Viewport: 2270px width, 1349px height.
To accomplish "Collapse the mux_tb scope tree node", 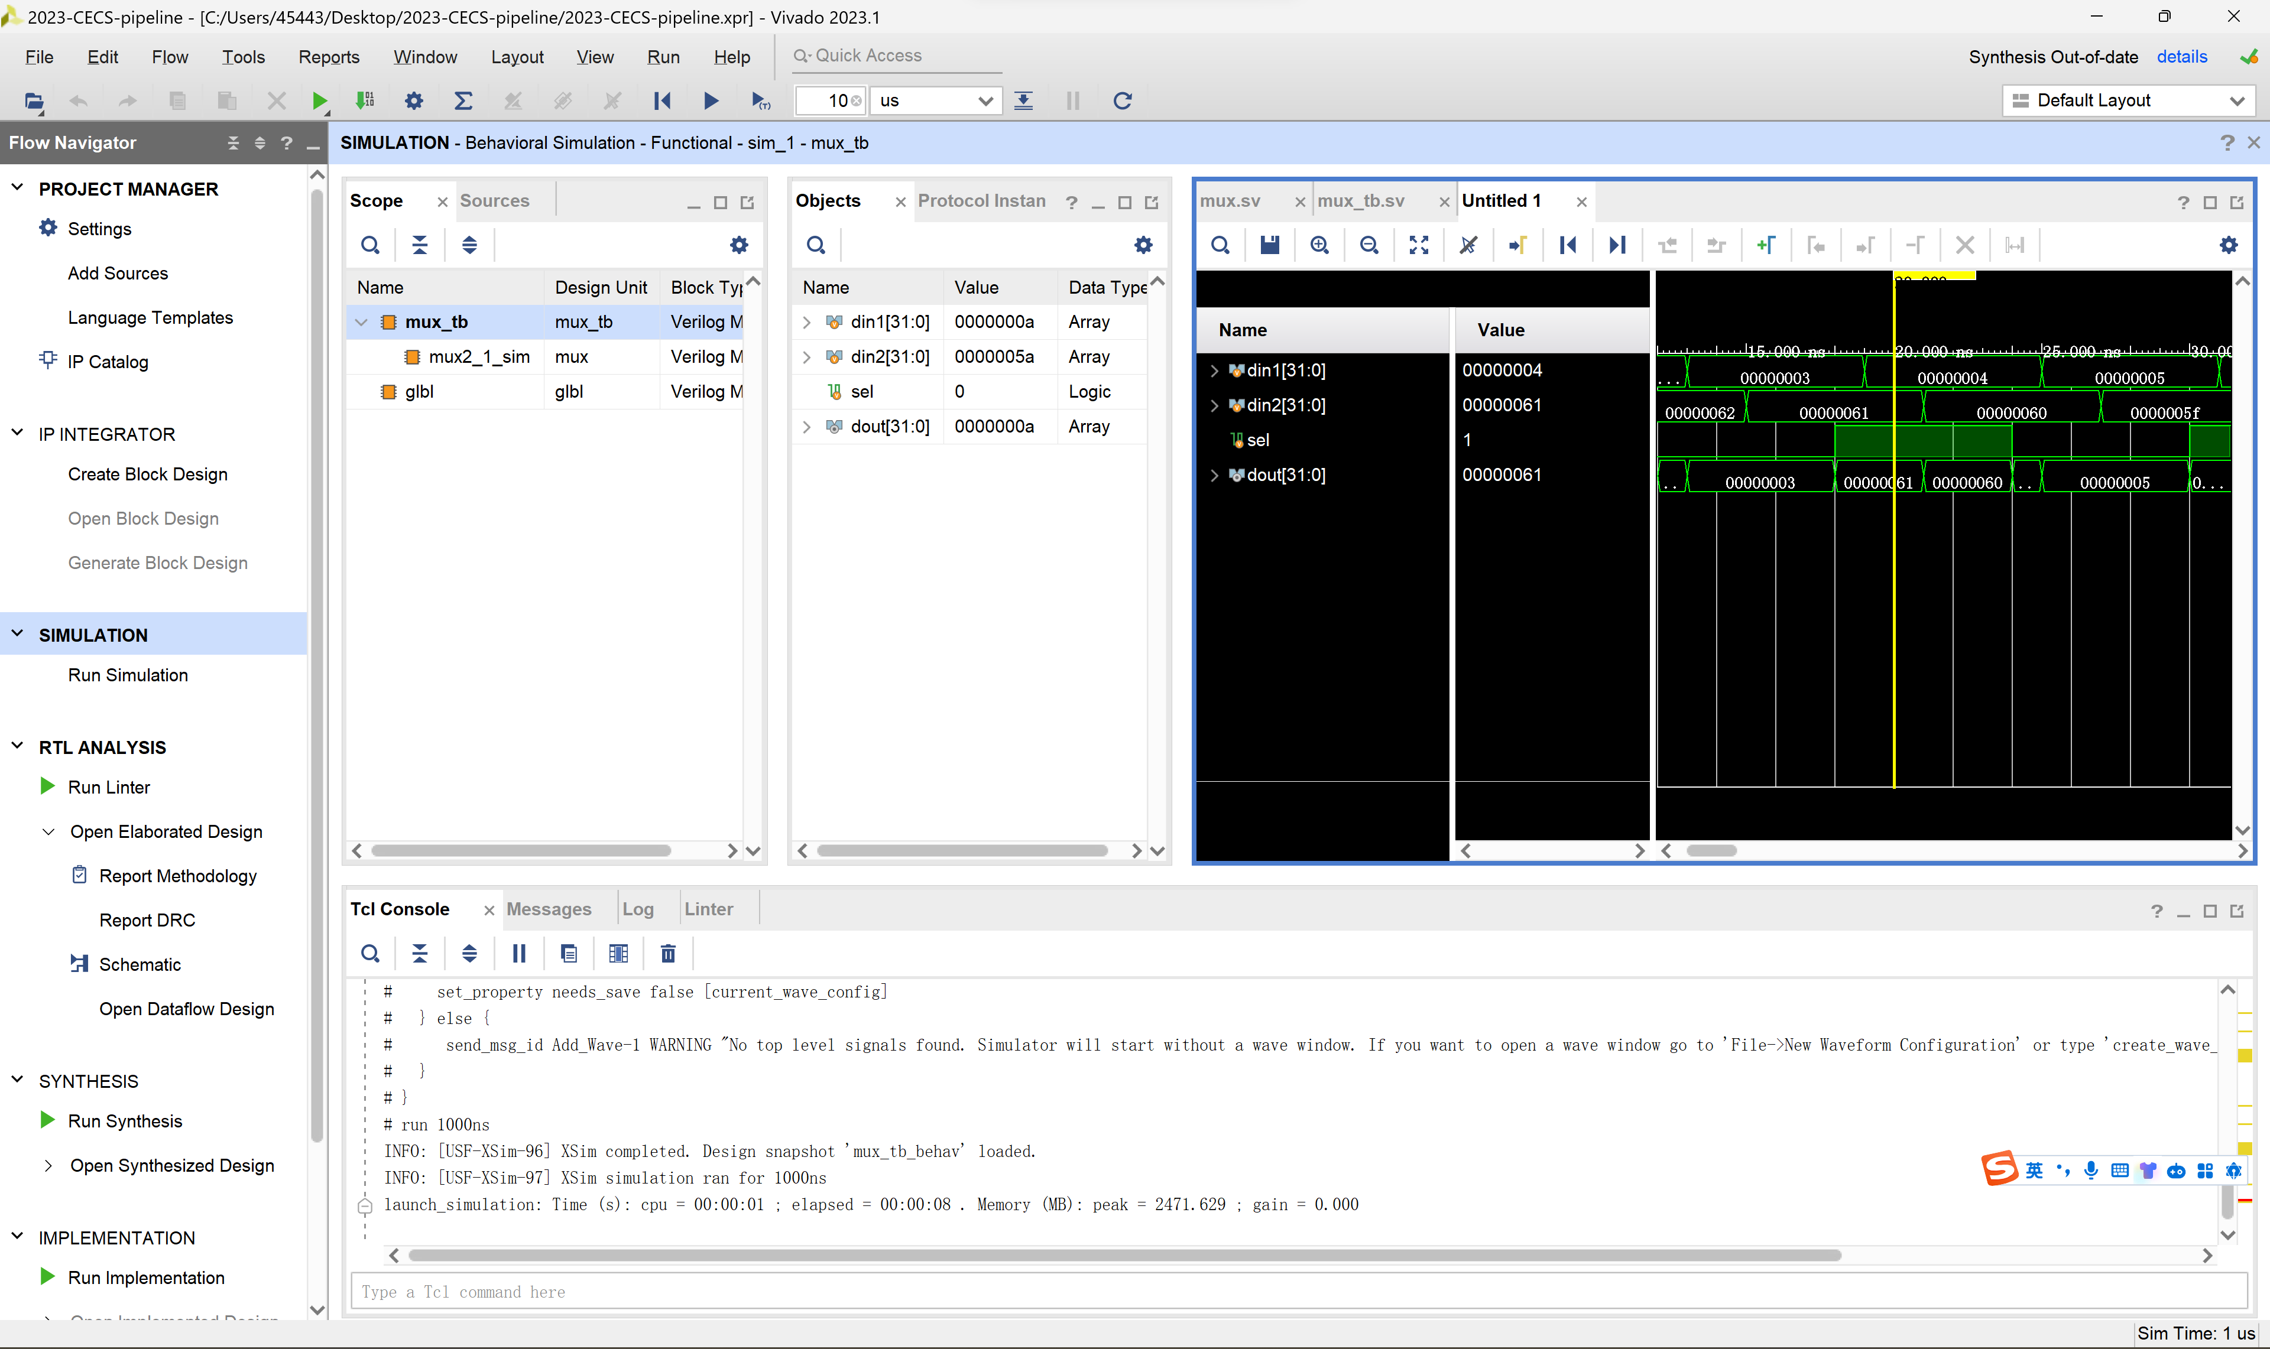I will tap(361, 323).
